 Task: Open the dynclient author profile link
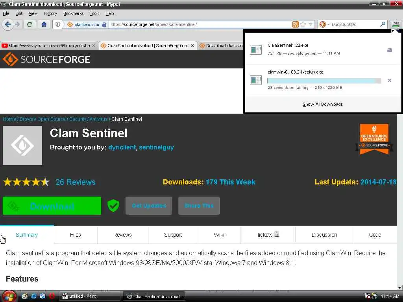tap(122, 147)
